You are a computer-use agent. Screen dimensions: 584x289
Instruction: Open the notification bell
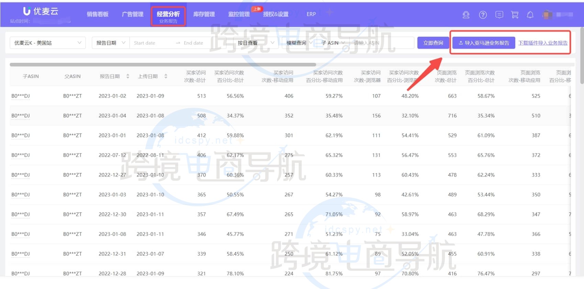tap(530, 15)
